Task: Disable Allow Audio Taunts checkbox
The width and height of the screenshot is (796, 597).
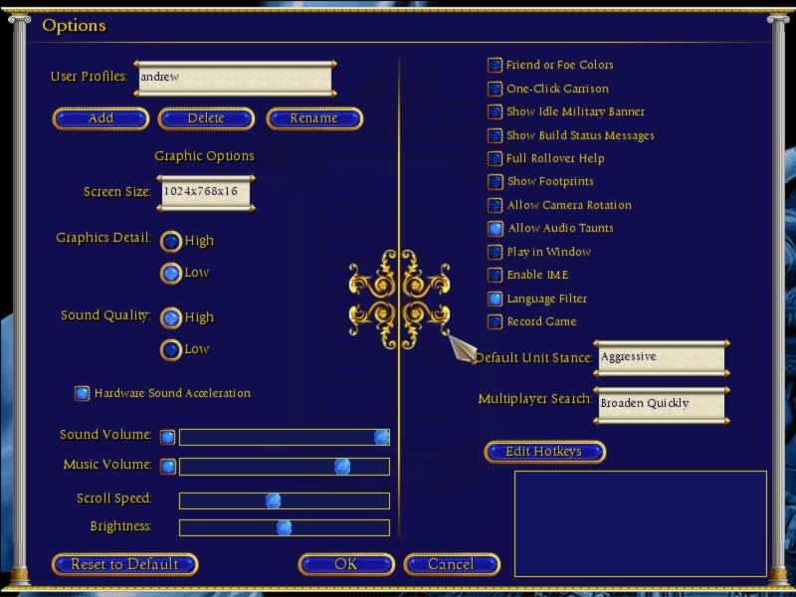Action: (495, 229)
